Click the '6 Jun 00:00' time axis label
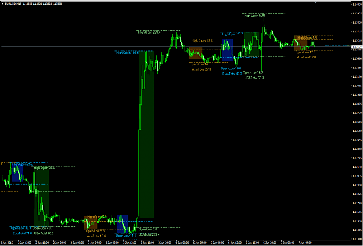This screenshot has height=246, width=363. click(182, 243)
